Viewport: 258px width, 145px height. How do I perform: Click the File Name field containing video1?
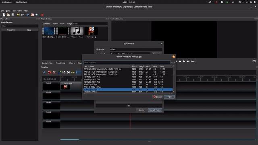click(x=136, y=49)
